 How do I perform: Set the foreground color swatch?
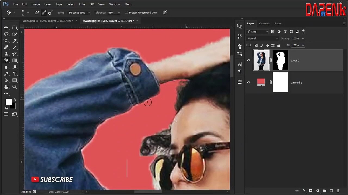click(9, 102)
